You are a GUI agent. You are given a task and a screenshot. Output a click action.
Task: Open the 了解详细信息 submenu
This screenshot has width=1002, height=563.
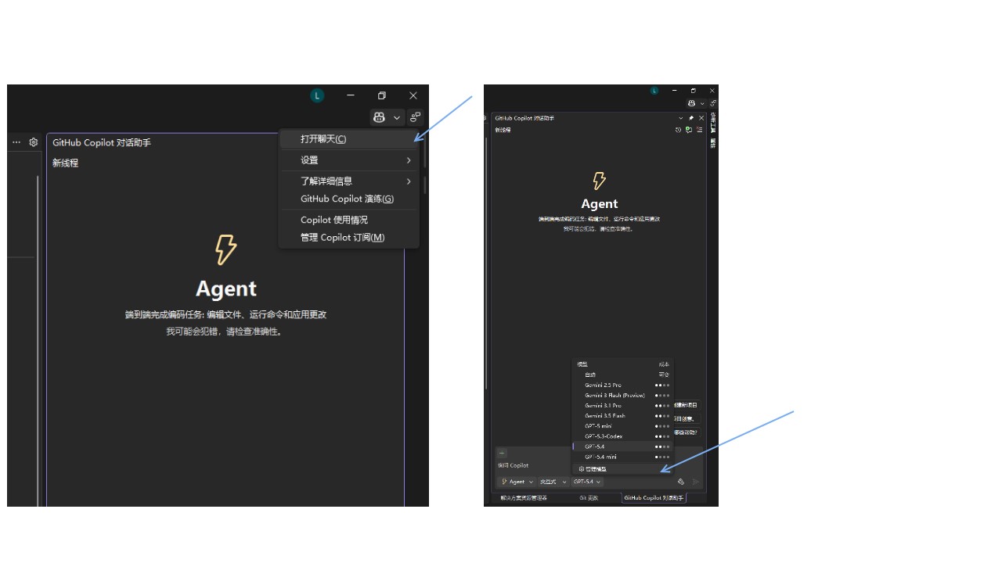point(349,181)
